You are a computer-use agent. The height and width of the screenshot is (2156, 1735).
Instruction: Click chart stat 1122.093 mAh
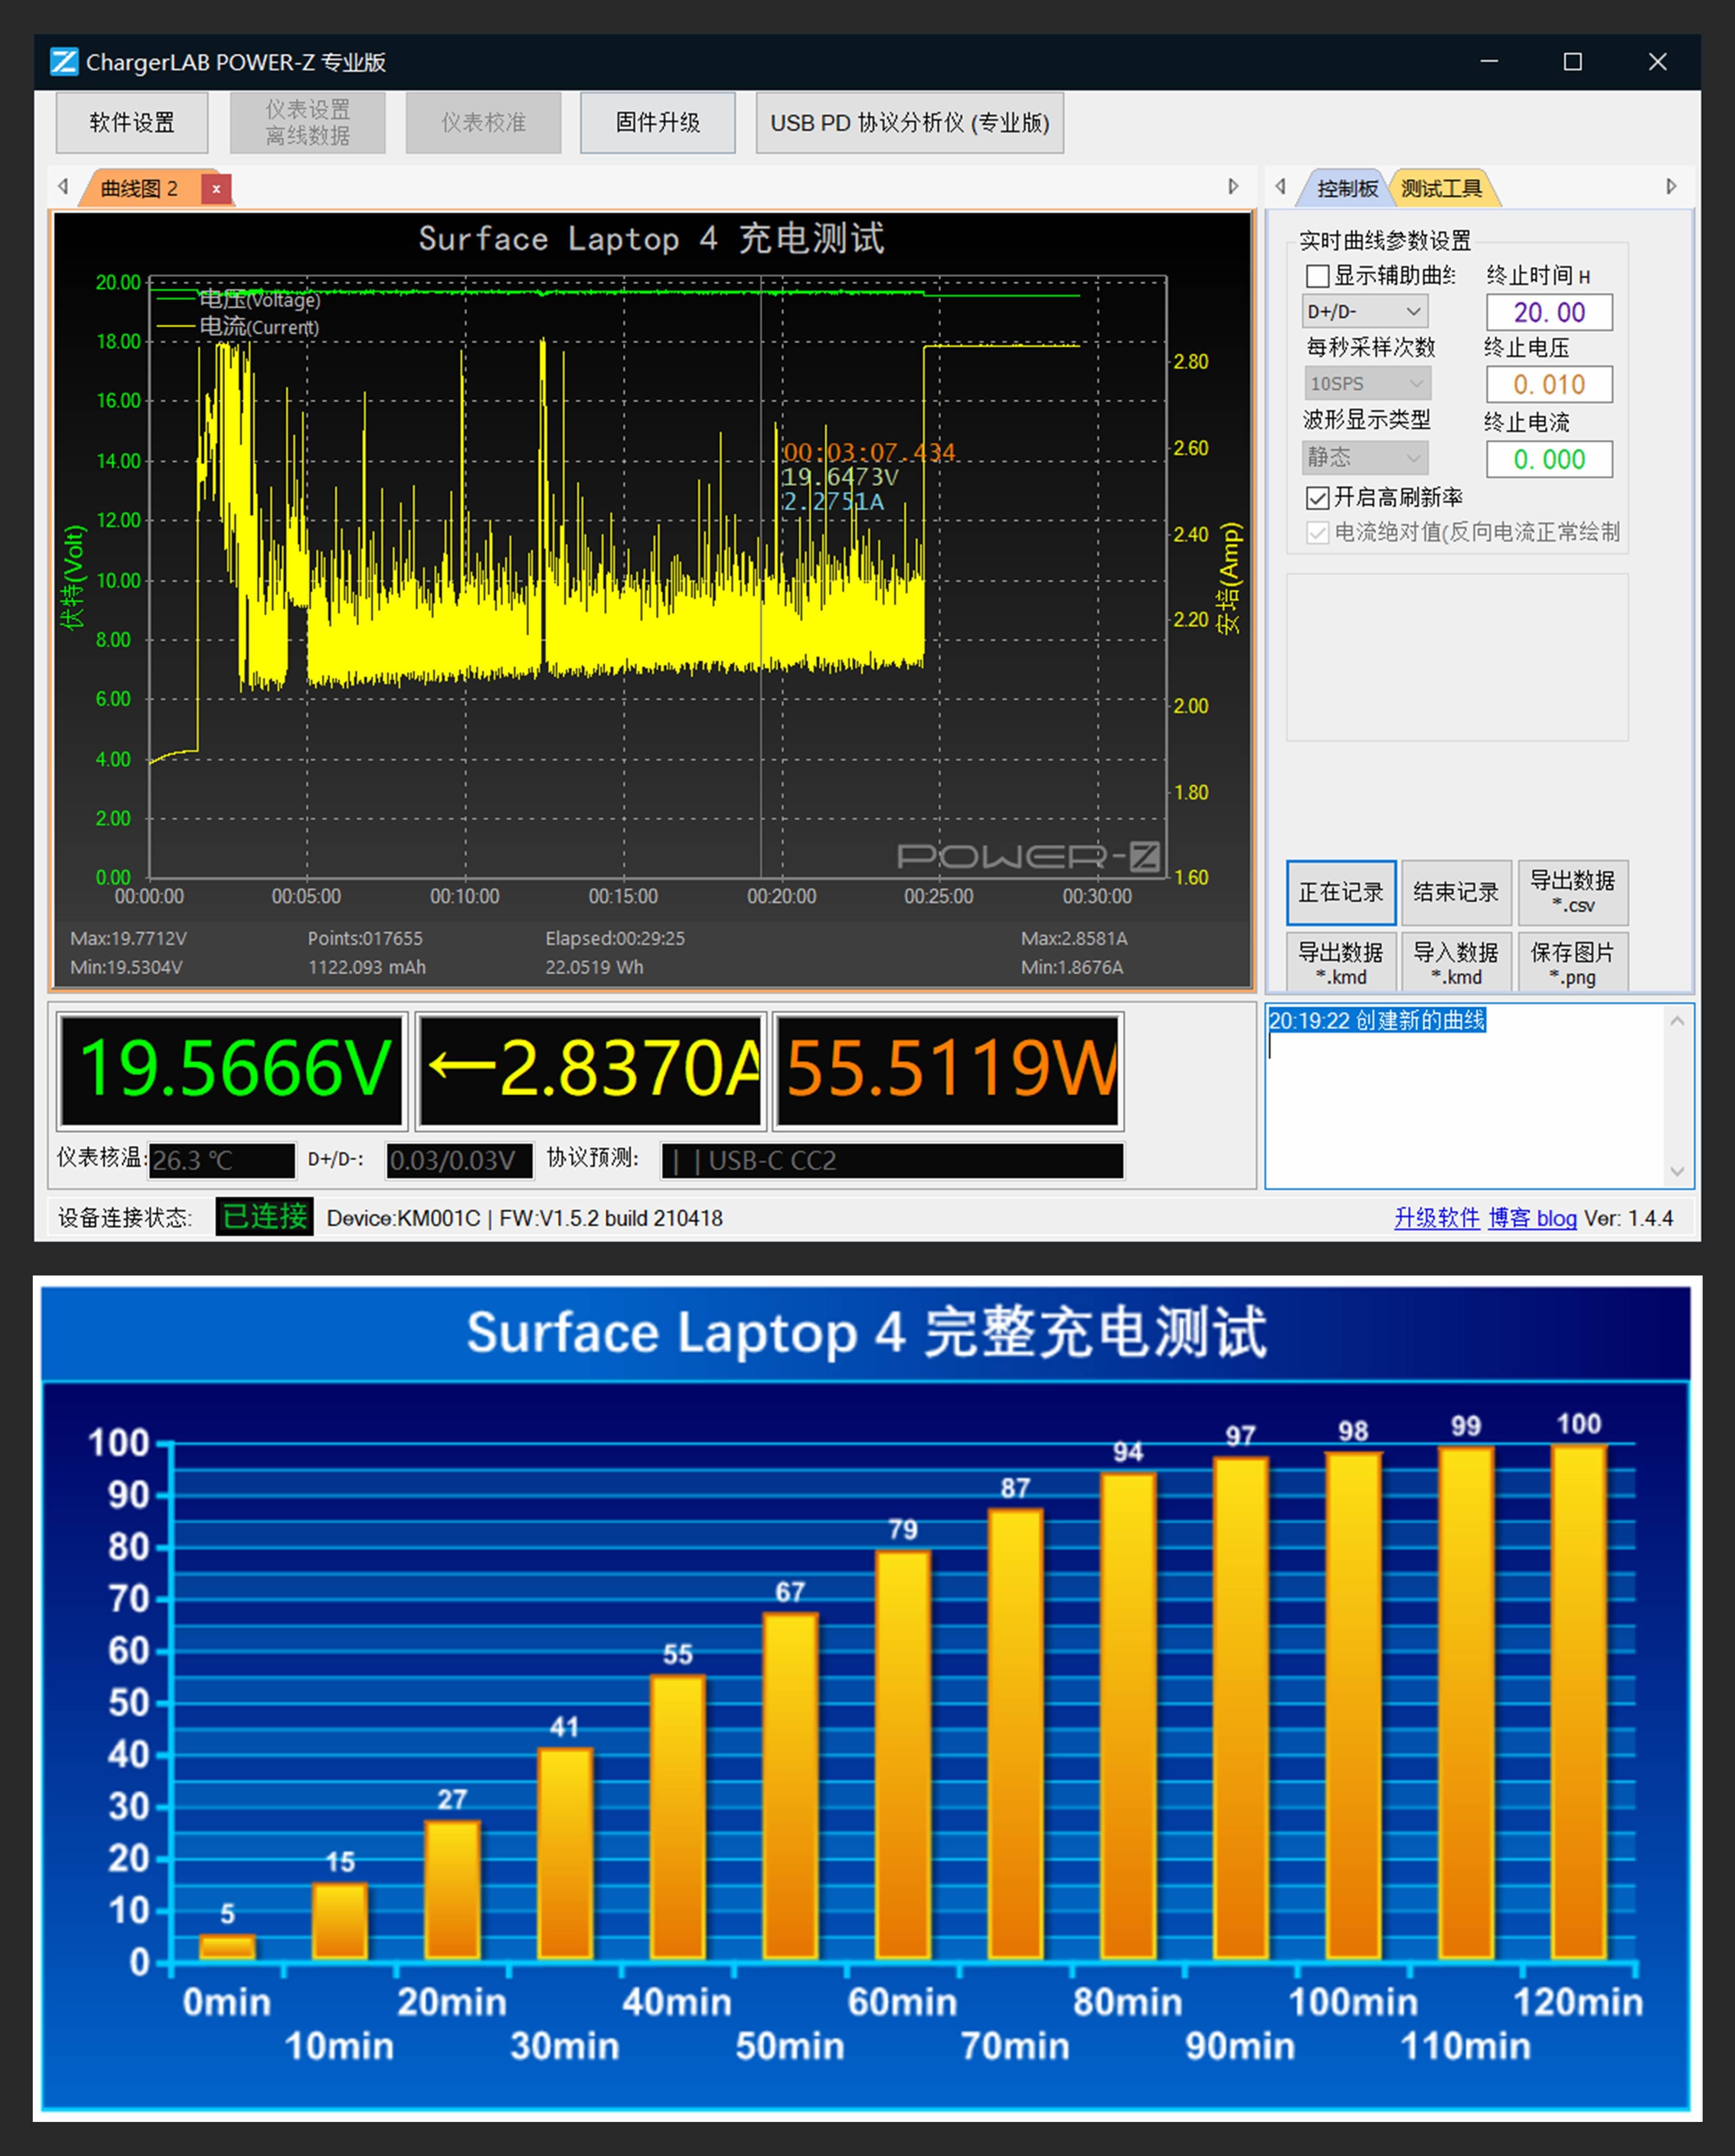[x=367, y=967]
